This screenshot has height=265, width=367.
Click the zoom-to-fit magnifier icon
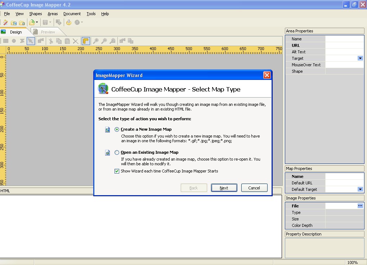(113, 41)
